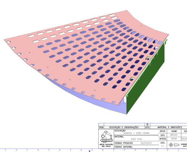The width and height of the screenshot is (187, 152).
Task: Click the 'APROV.' row label
Action: click(163, 139)
